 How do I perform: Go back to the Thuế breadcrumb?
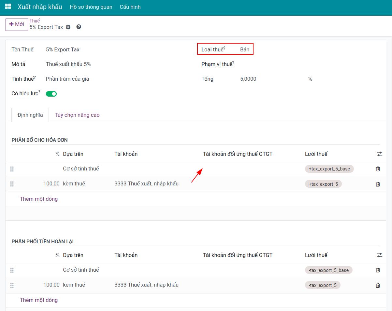point(35,21)
